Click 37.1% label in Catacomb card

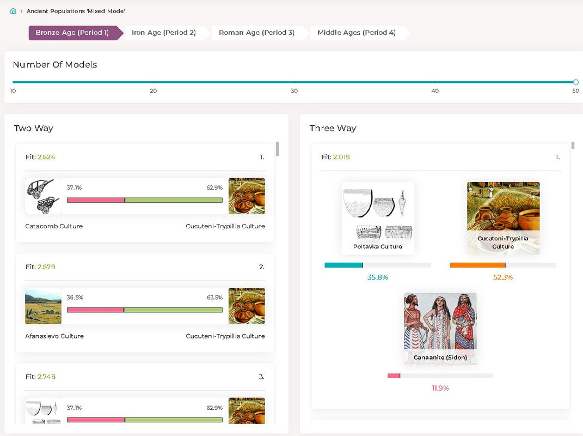pyautogui.click(x=74, y=187)
